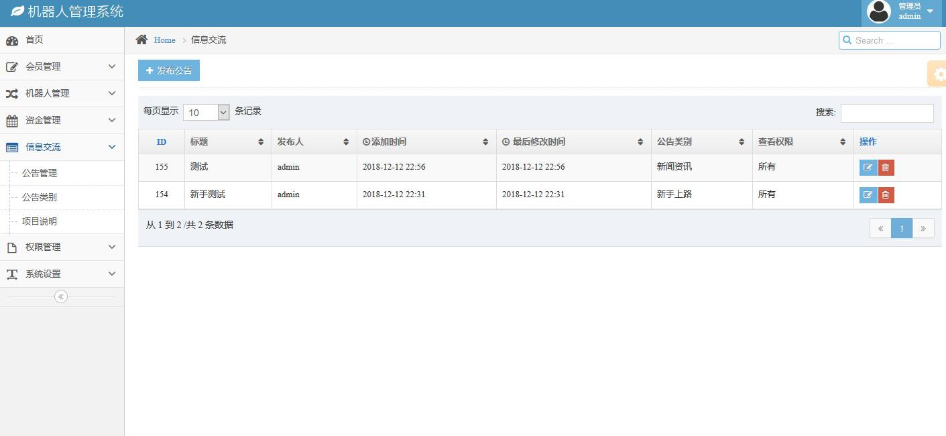Click the edit icon for row 154

coord(868,195)
